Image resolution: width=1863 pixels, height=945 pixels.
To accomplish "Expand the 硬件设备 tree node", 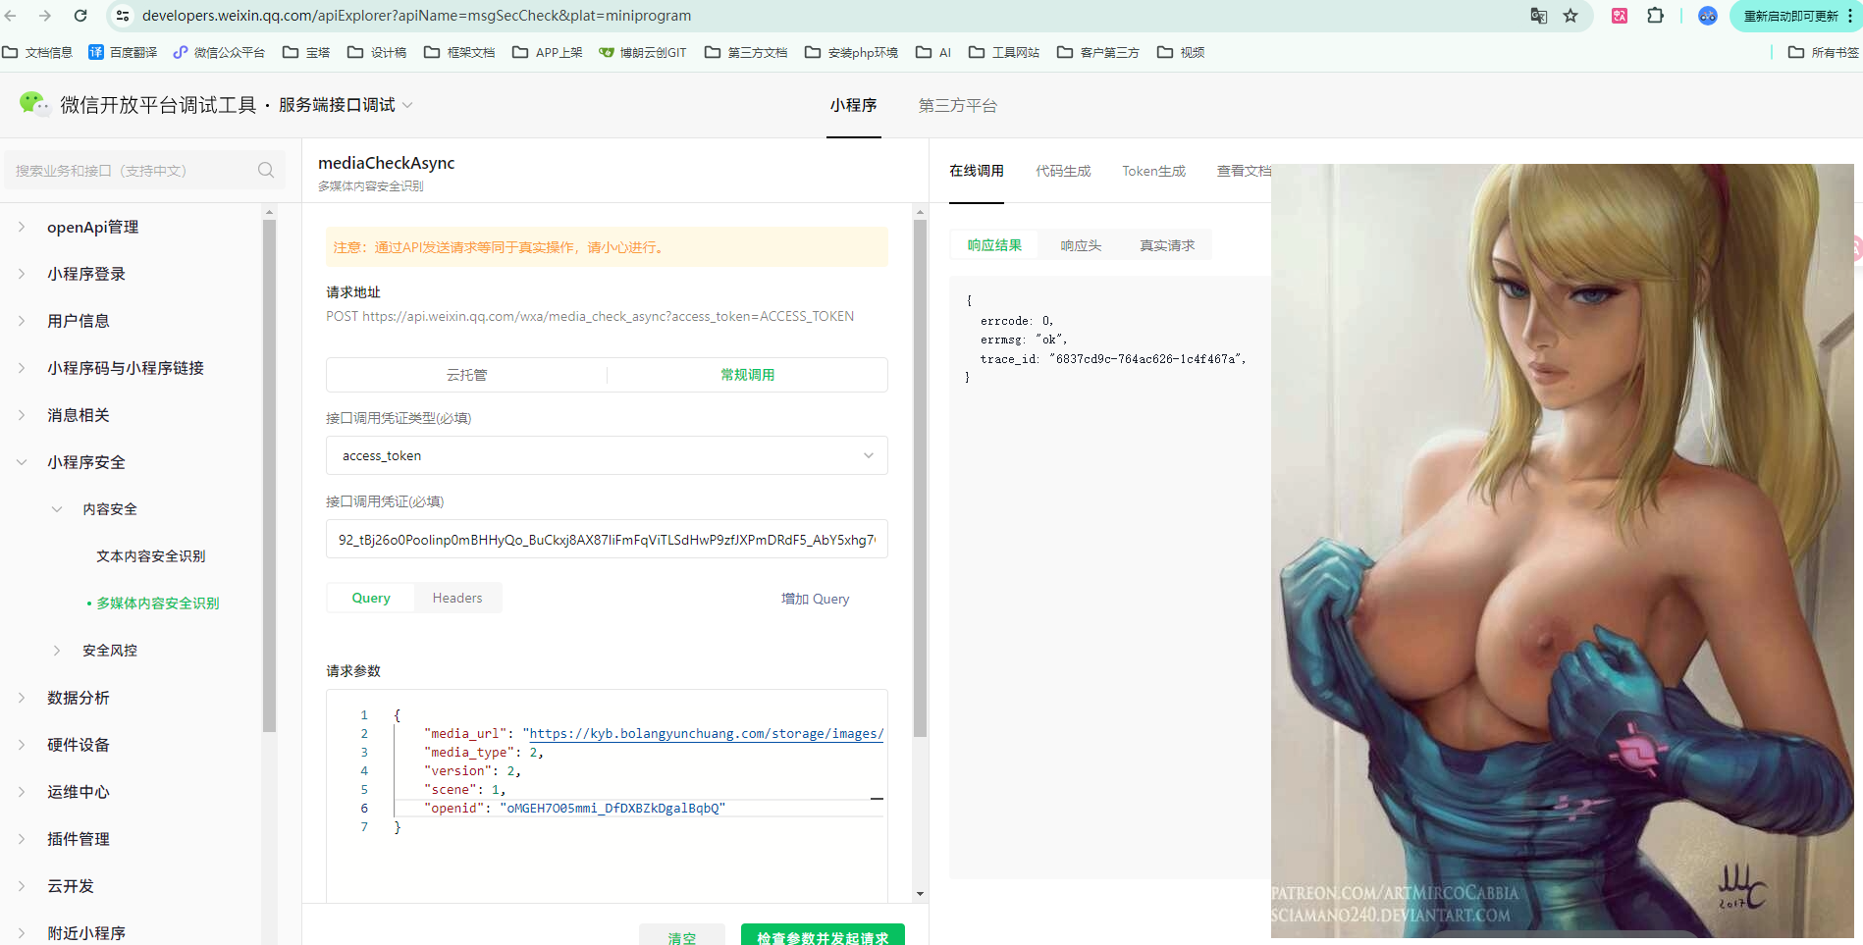I will pos(22,745).
